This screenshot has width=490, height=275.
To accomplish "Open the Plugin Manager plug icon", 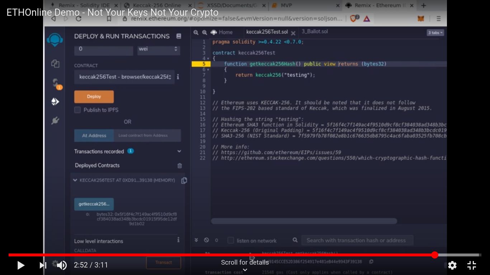I will pos(55,121).
